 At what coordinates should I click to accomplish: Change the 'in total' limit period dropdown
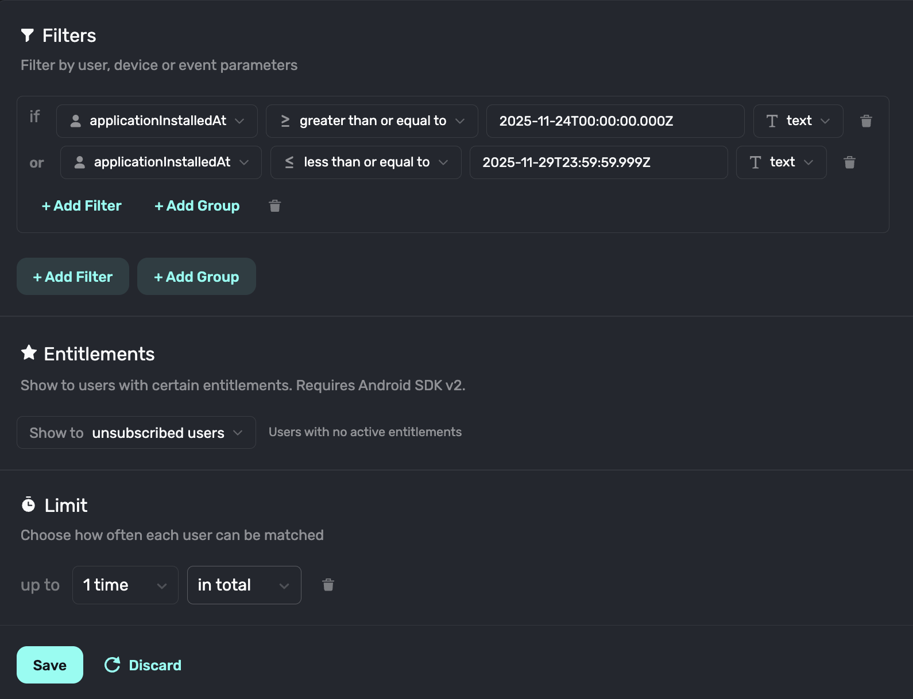[244, 585]
